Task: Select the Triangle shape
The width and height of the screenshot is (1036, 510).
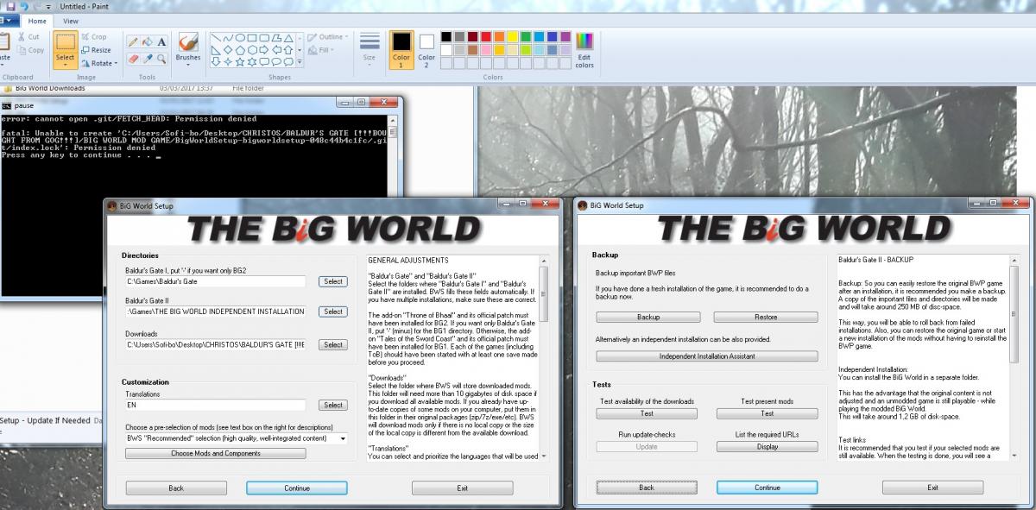Action: tap(288, 38)
